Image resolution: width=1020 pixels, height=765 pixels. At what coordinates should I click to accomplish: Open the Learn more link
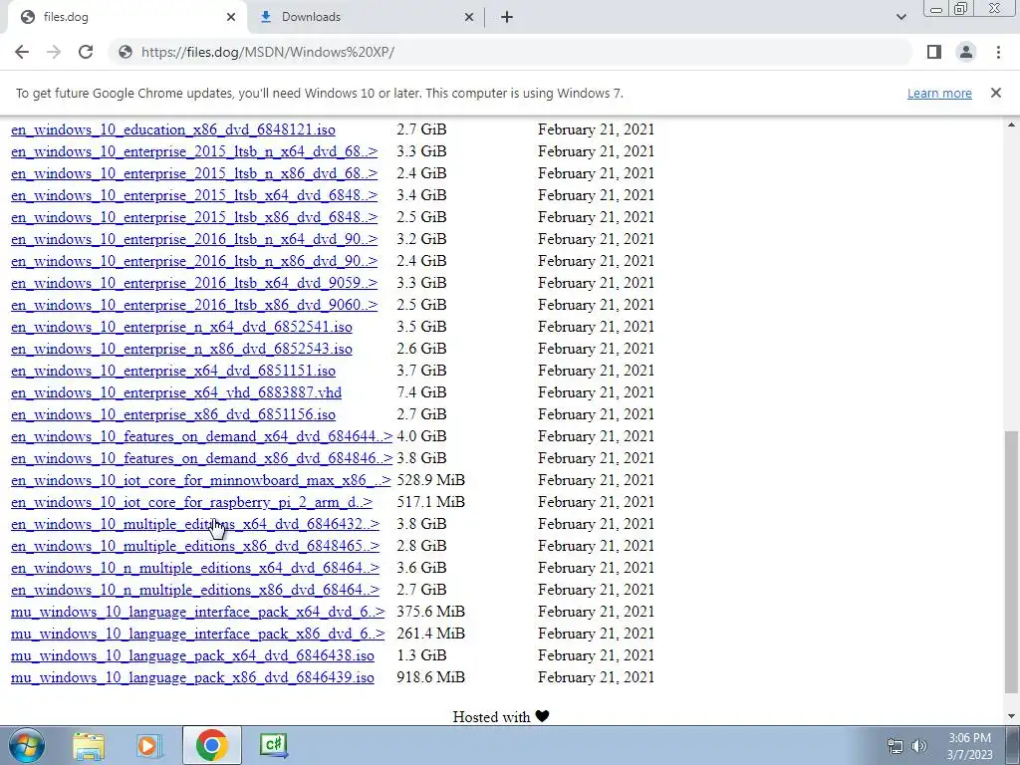(939, 93)
